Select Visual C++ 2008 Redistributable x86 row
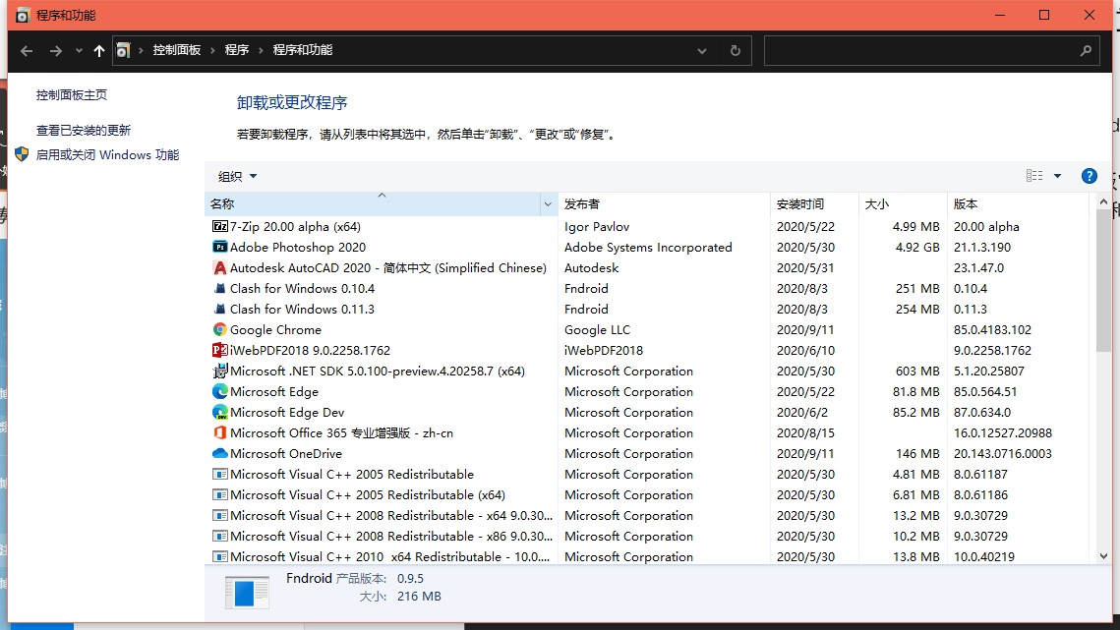1120x630 pixels. [x=646, y=537]
